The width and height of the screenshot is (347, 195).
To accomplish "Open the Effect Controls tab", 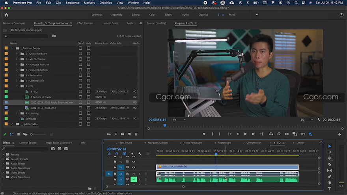I will coord(85,23).
